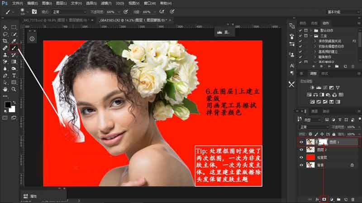Add a Vibrance adjustment
362x203 pixels.
pos(338,88)
